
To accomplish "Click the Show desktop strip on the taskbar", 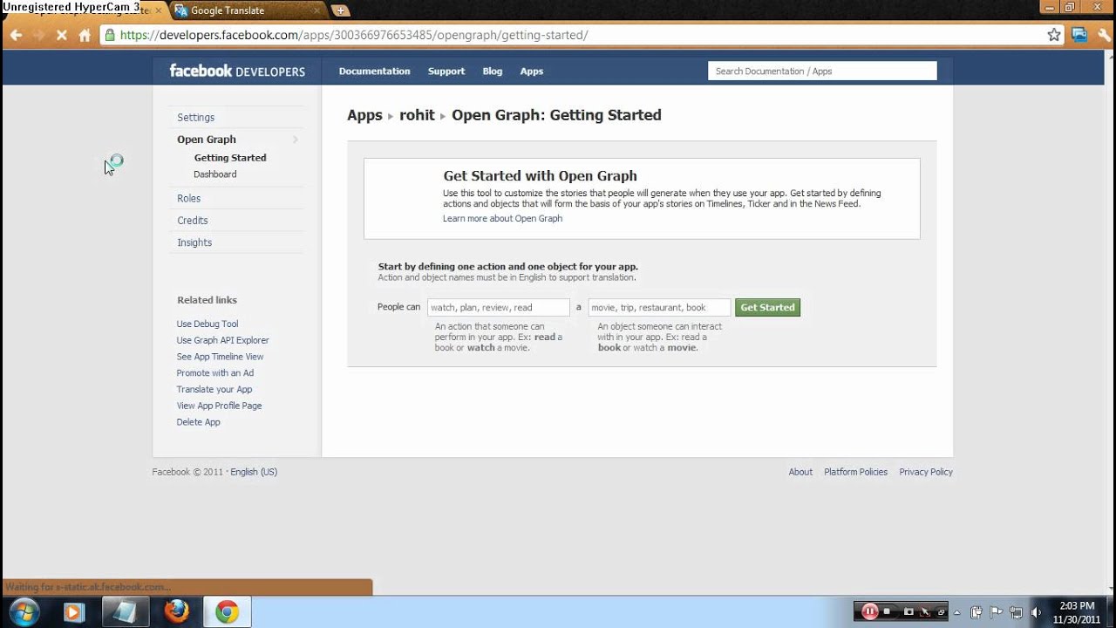I will tap(1110, 612).
